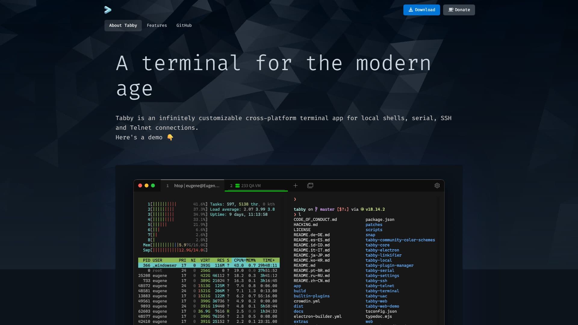Click electron-builder.yml file name
The width and height of the screenshot is (578, 325).
[x=318, y=316]
